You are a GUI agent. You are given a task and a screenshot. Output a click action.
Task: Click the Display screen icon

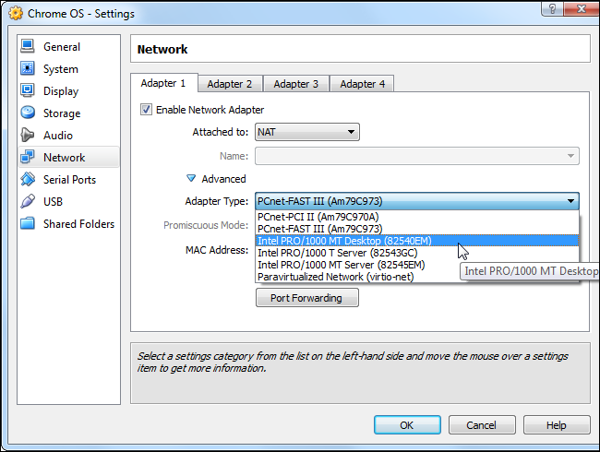pyautogui.click(x=28, y=90)
